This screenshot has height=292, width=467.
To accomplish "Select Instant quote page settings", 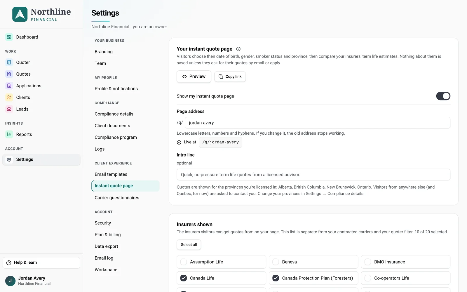I will point(126,186).
